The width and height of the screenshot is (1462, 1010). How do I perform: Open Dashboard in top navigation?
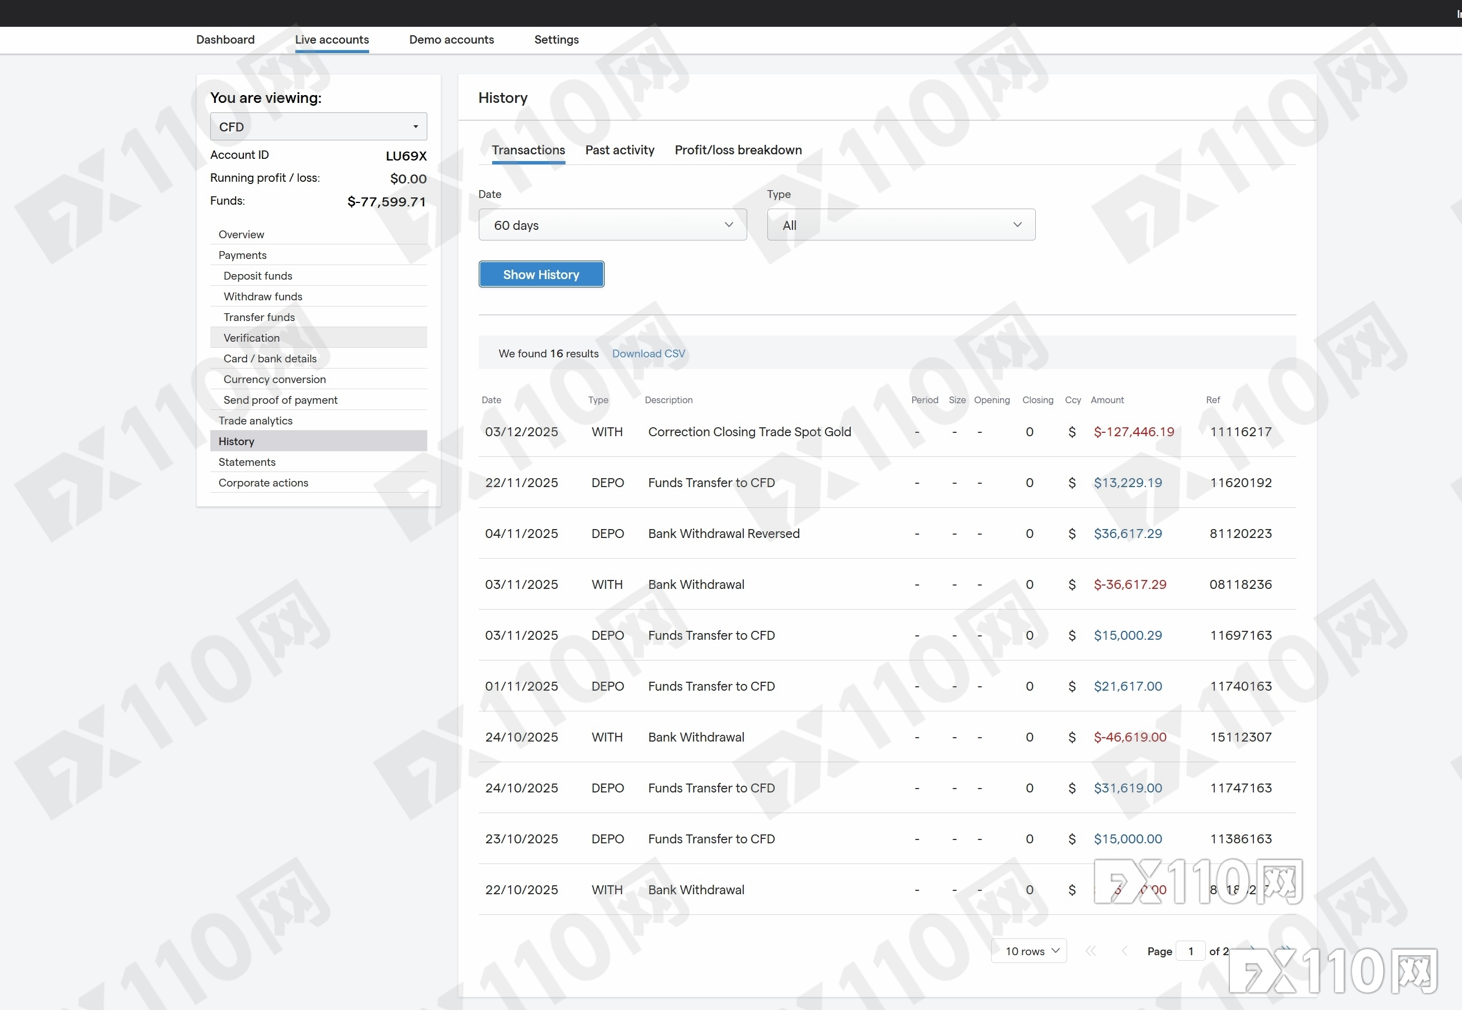click(x=225, y=39)
